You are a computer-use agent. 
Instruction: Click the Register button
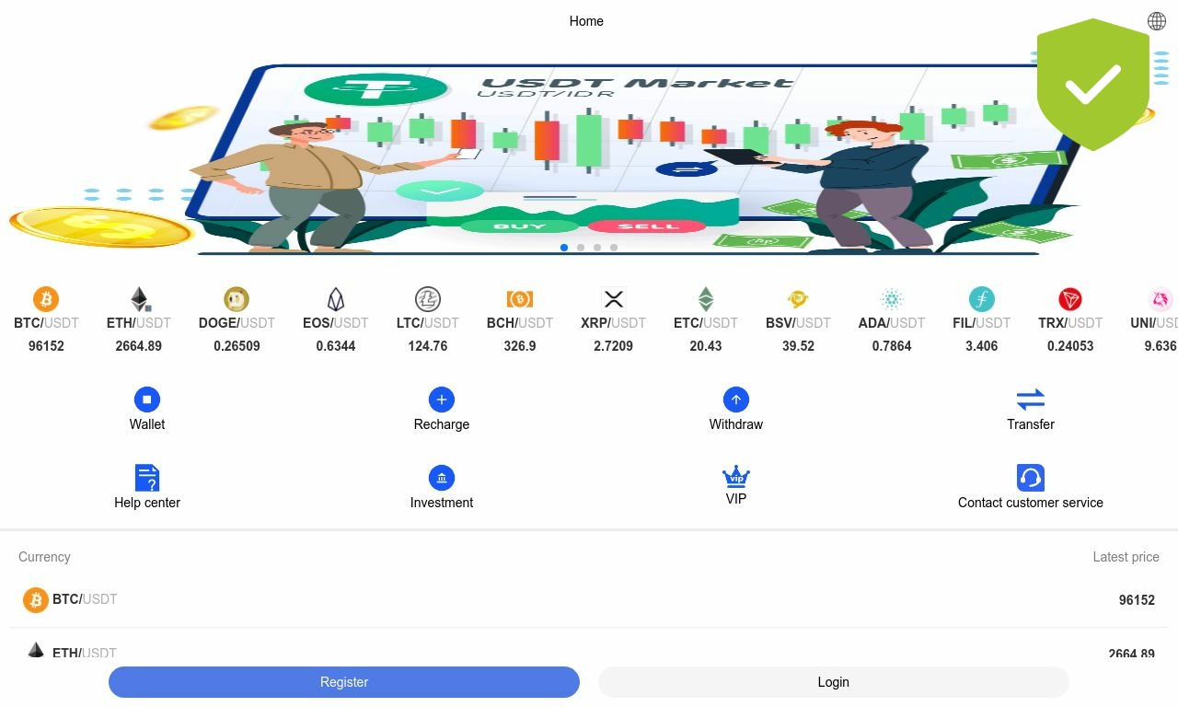tap(344, 682)
